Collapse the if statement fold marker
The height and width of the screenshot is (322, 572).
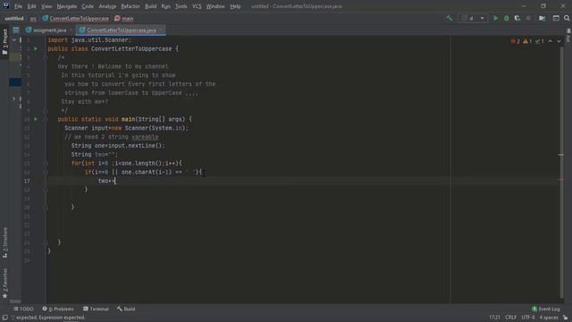pyautogui.click(x=46, y=172)
